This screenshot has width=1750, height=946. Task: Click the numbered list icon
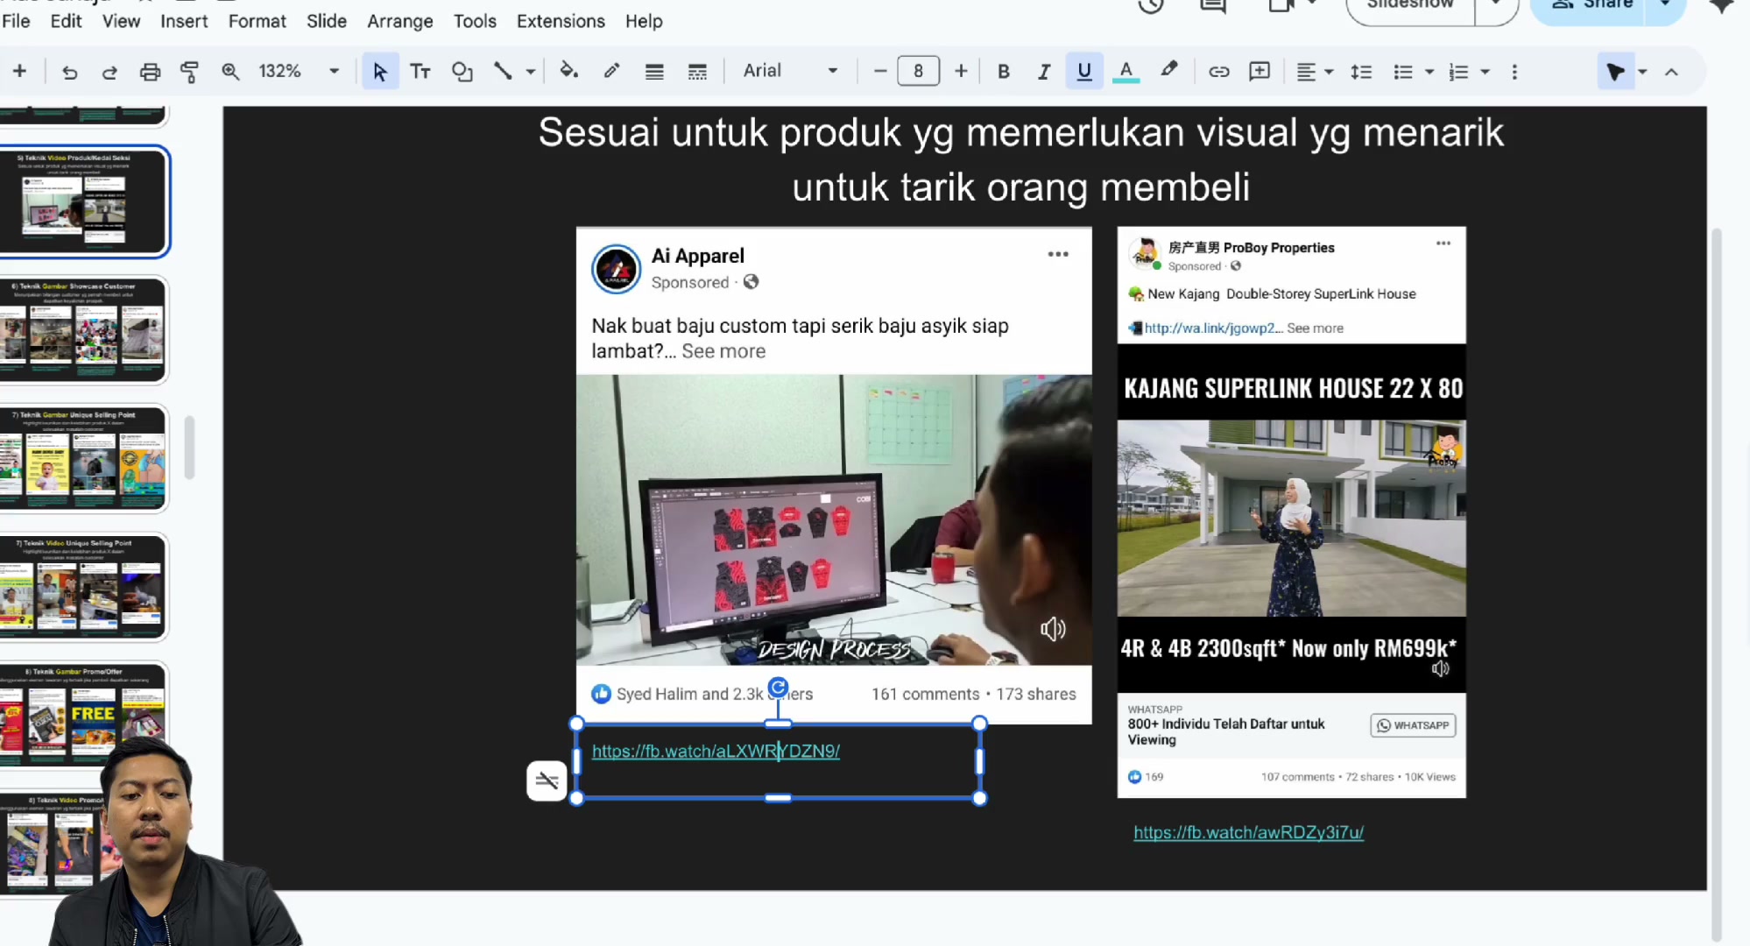(1458, 72)
